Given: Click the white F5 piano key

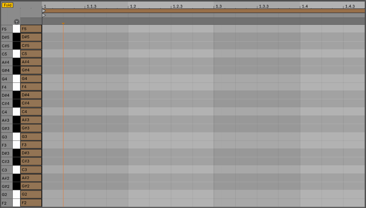Looking at the screenshot, I should [x=16, y=29].
